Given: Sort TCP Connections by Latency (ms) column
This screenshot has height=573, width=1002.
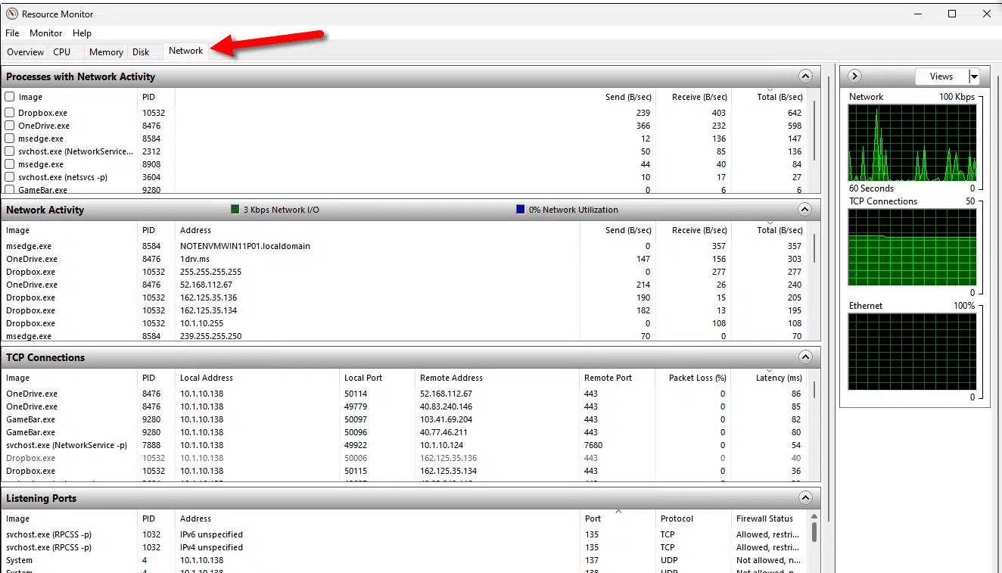Looking at the screenshot, I should [x=778, y=378].
